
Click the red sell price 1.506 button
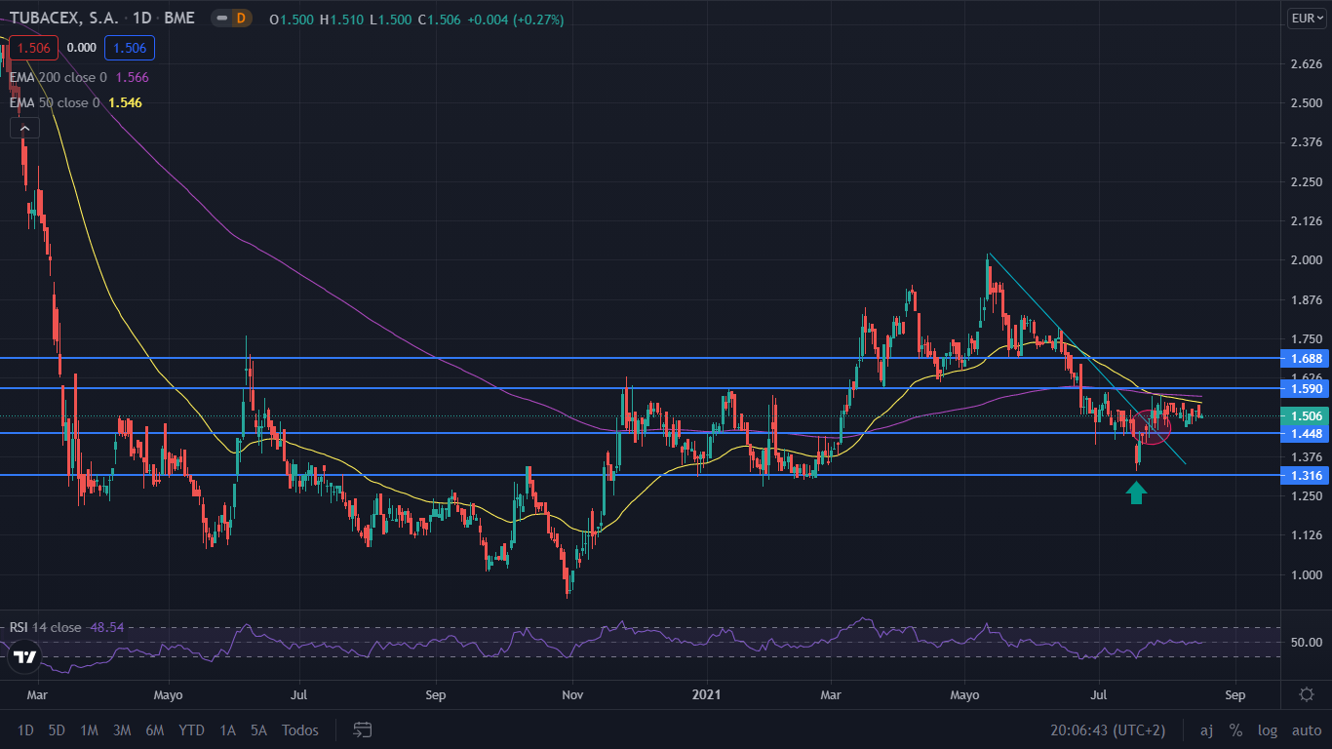[x=32, y=48]
